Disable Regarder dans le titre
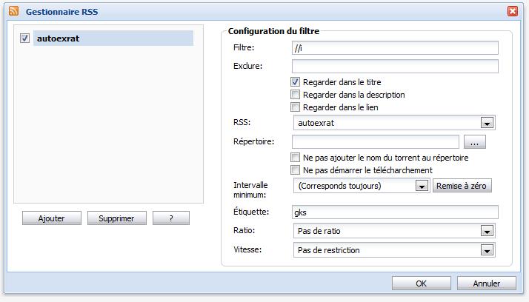 296,82
